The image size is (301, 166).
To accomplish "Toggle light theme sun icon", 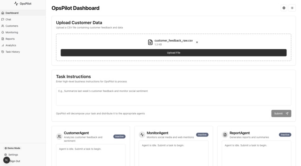I will 292,8.
